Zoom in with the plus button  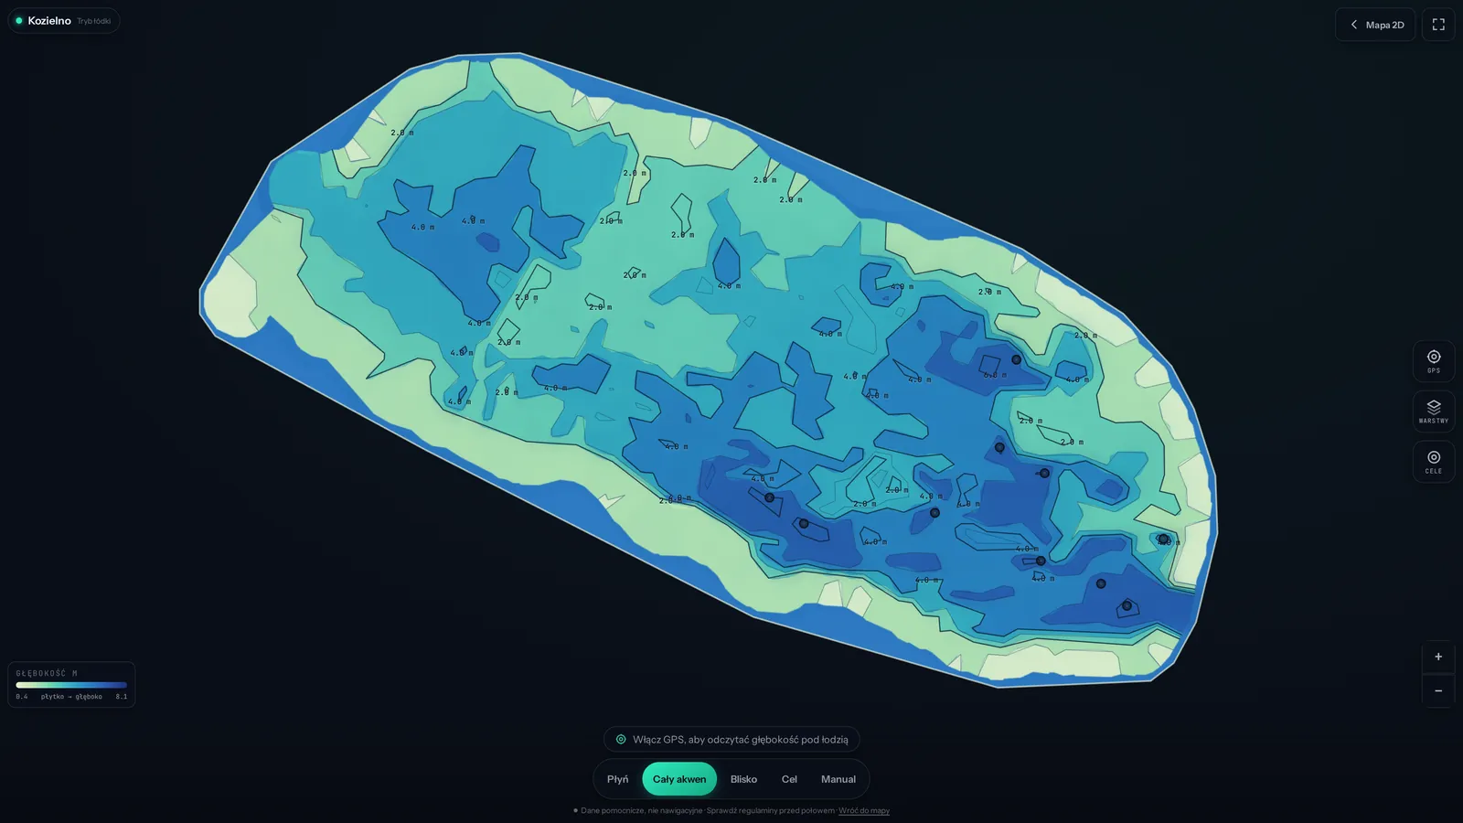1438,657
